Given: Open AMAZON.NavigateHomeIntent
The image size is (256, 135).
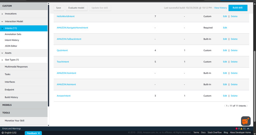Looking at the screenshot, I should tap(72, 28).
